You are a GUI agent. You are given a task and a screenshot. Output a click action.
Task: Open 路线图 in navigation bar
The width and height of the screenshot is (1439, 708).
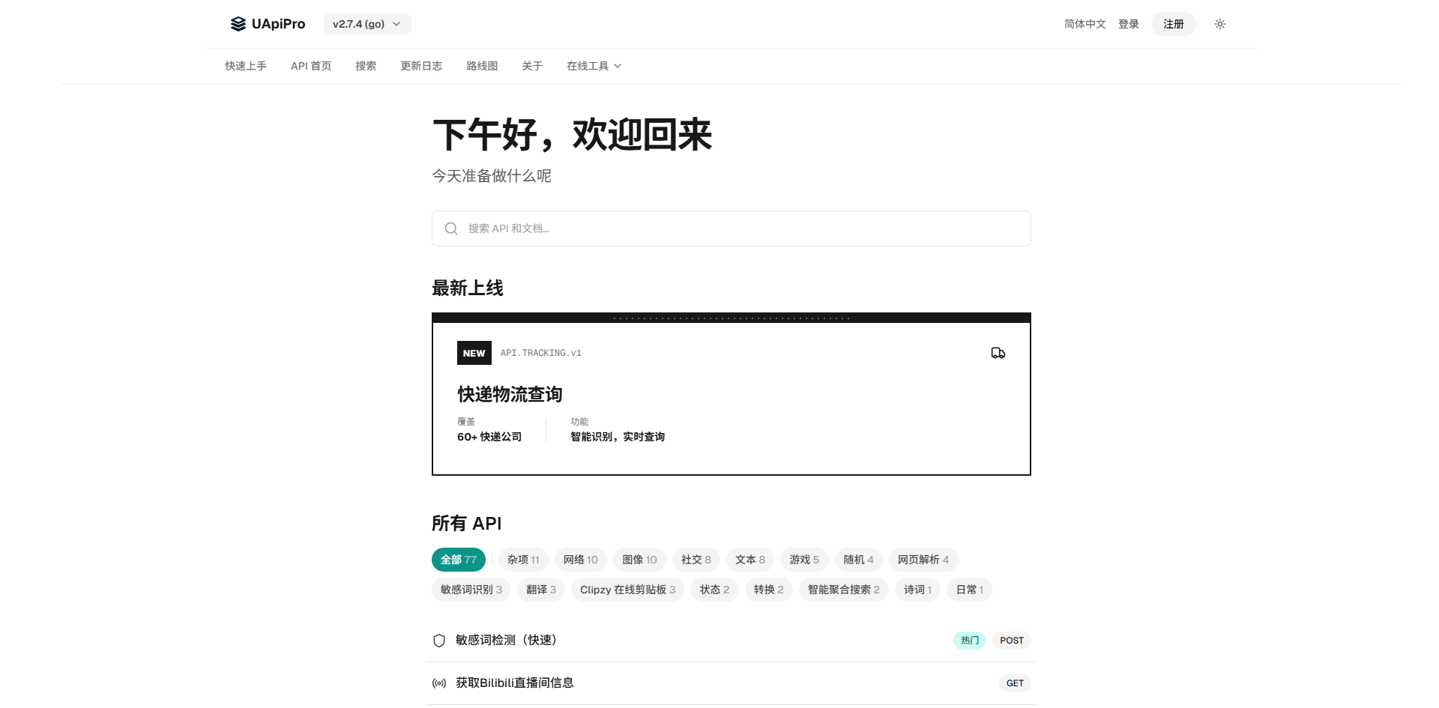[x=482, y=66]
